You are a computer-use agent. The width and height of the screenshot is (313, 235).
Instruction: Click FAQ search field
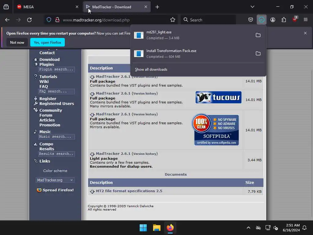click(x=57, y=91)
